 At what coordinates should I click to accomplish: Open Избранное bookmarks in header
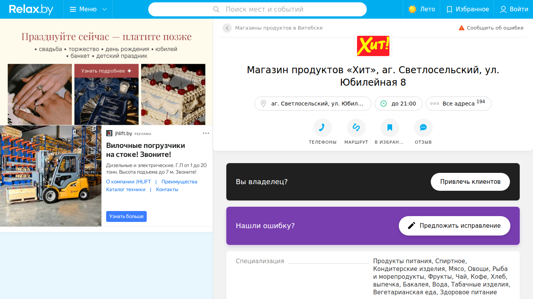(467, 9)
